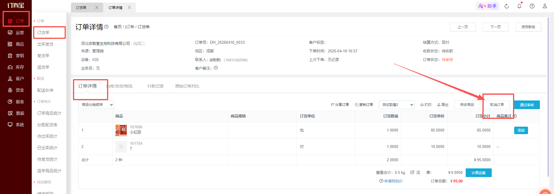
Task: Click the 申请特批价 link
Action: [394, 181]
